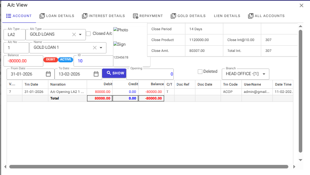Image resolution: width=310 pixels, height=175 pixels.
Task: Open the To Date calendar picker
Action: [96, 74]
